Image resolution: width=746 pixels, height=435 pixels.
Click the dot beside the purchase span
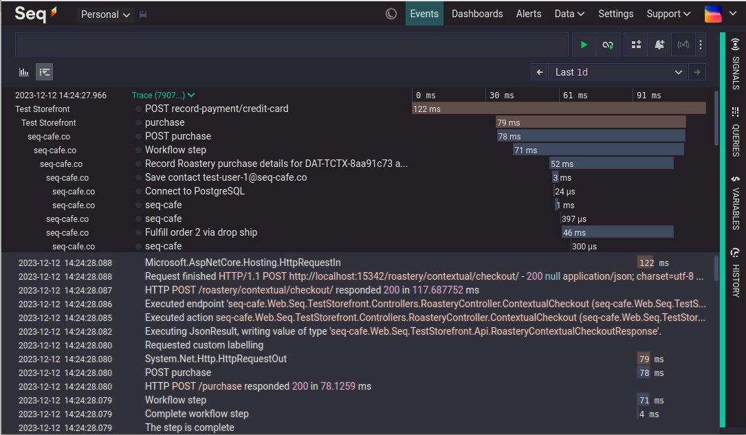click(x=138, y=122)
